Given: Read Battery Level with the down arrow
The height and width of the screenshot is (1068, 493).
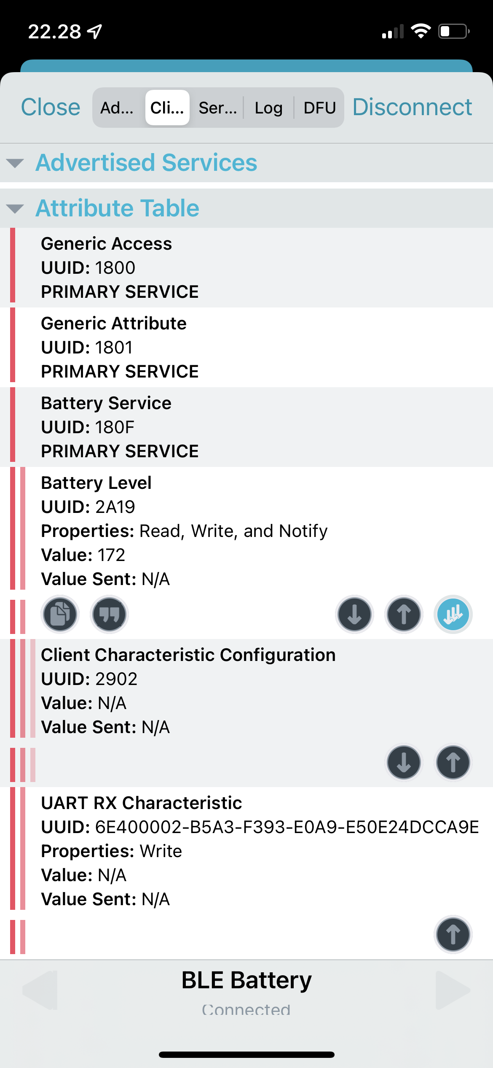Looking at the screenshot, I should tap(354, 614).
